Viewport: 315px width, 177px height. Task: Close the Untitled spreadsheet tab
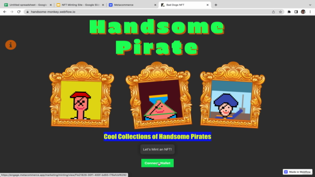pyautogui.click(x=51, y=5)
